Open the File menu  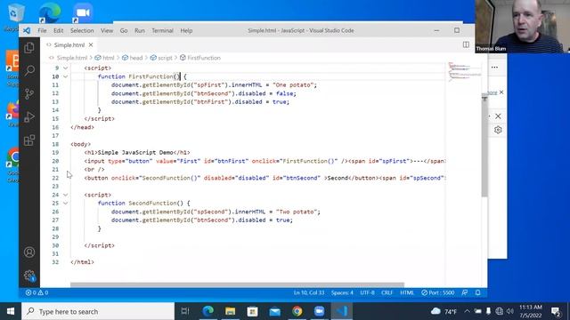click(x=42, y=30)
